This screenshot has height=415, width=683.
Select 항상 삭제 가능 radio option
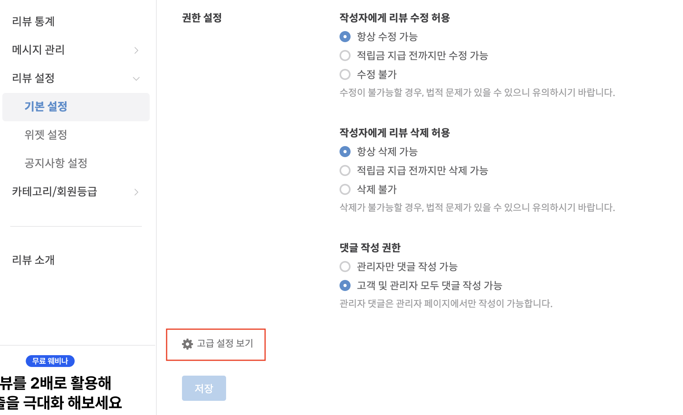[345, 152]
